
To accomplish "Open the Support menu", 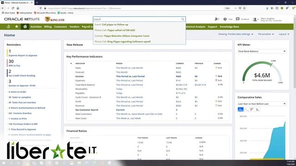I will [212, 27].
